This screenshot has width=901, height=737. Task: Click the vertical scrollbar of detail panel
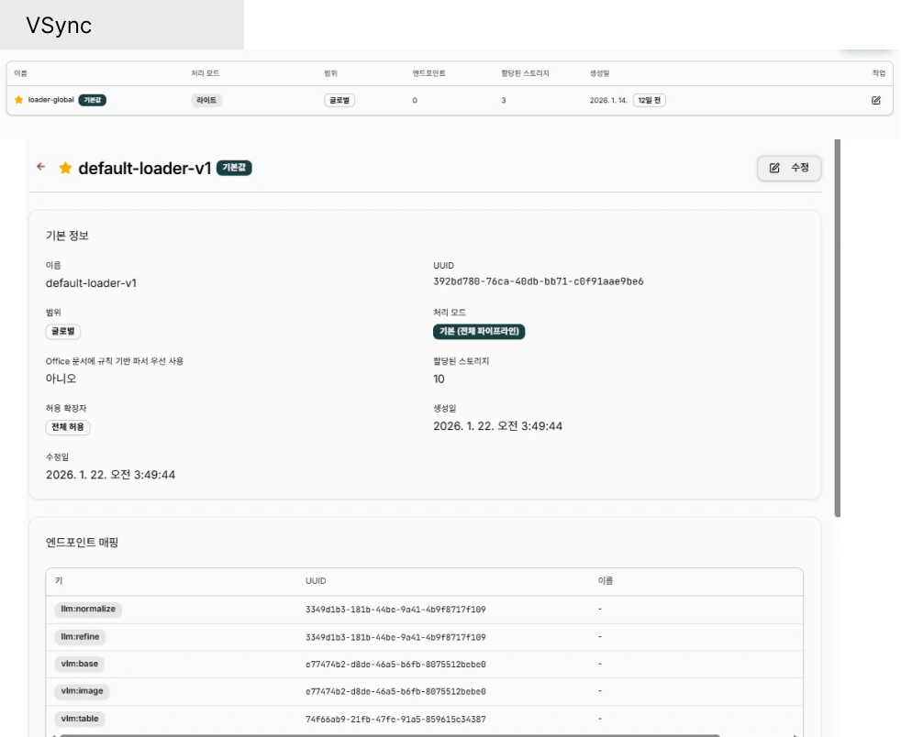(837, 328)
